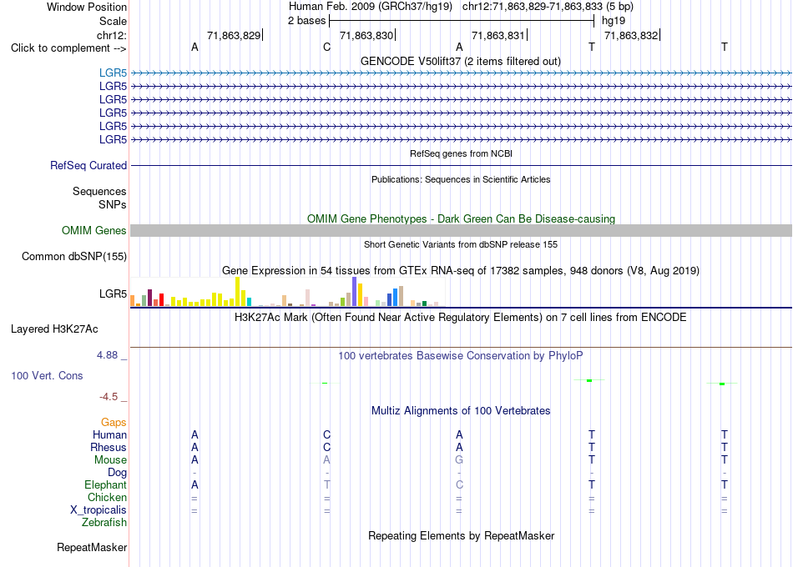Click position label 71,863,830 on the ruler
This screenshot has height=567, width=793.
[x=366, y=35]
